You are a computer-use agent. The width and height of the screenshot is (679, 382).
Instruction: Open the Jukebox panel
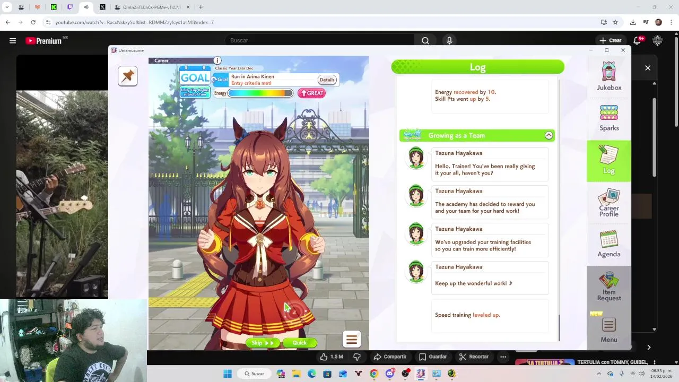[x=609, y=77]
